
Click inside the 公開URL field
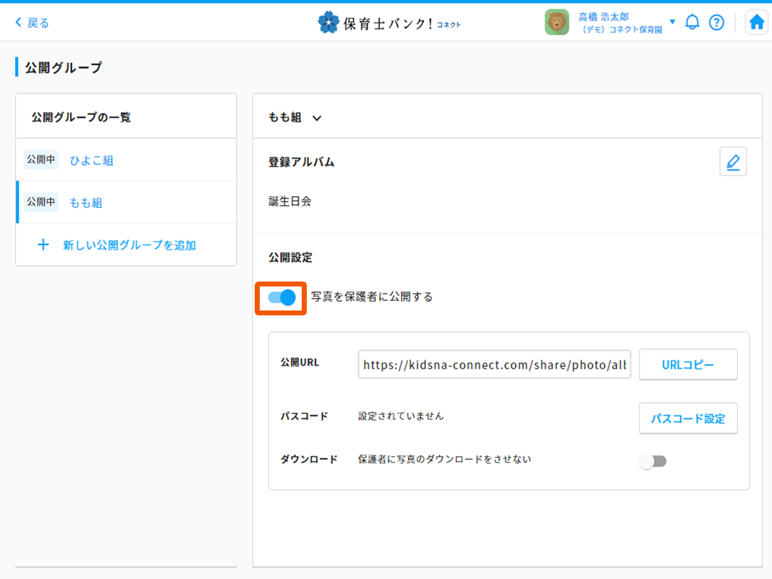(x=494, y=364)
